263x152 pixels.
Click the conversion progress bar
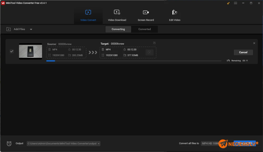click(134, 61)
